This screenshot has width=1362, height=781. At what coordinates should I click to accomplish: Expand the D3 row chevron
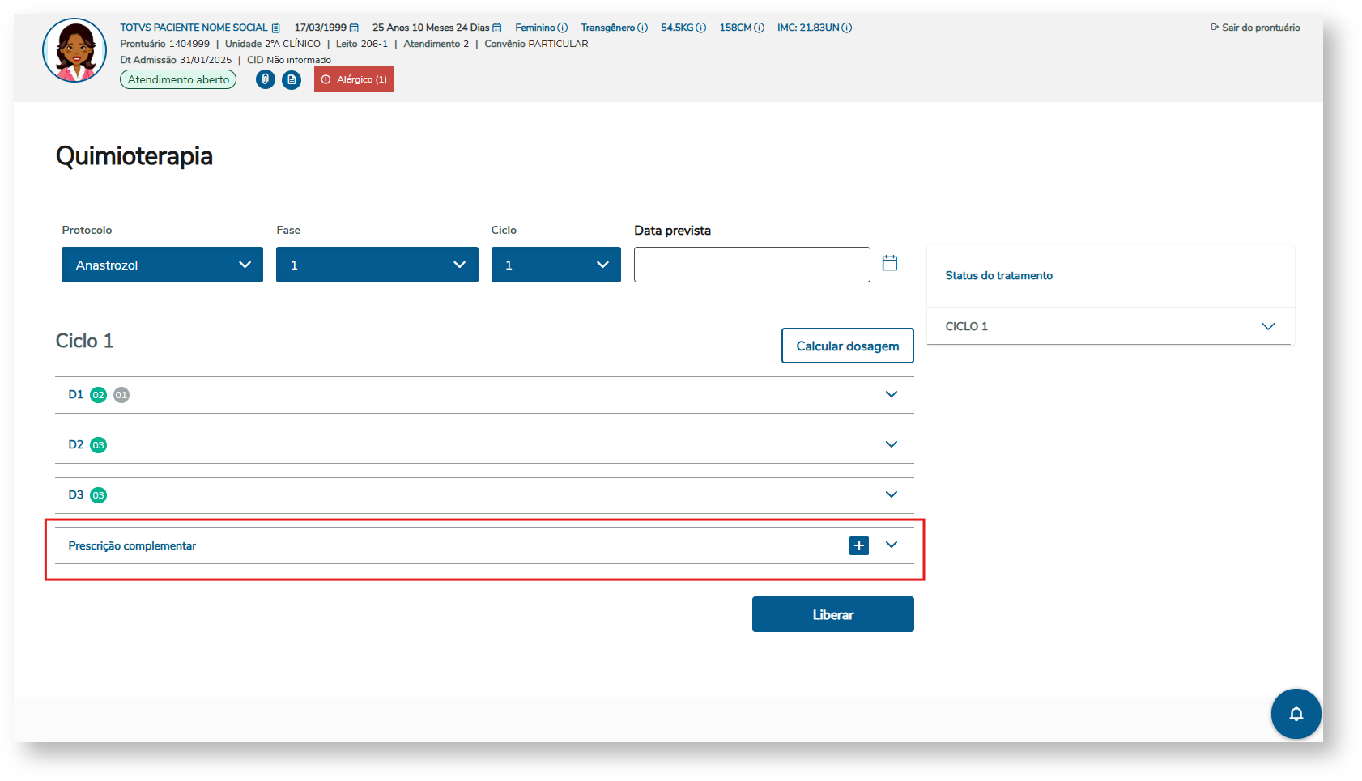892,494
